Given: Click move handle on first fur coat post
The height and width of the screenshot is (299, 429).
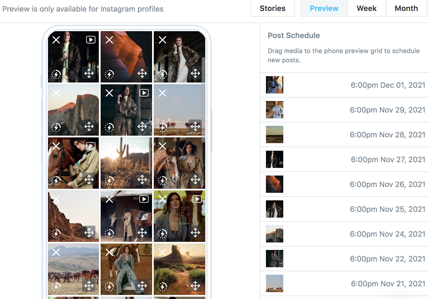Looking at the screenshot, I should pos(89,73).
